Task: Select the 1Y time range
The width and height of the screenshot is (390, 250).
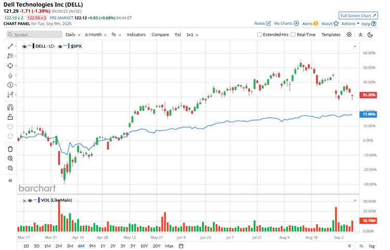Action: coord(103,246)
